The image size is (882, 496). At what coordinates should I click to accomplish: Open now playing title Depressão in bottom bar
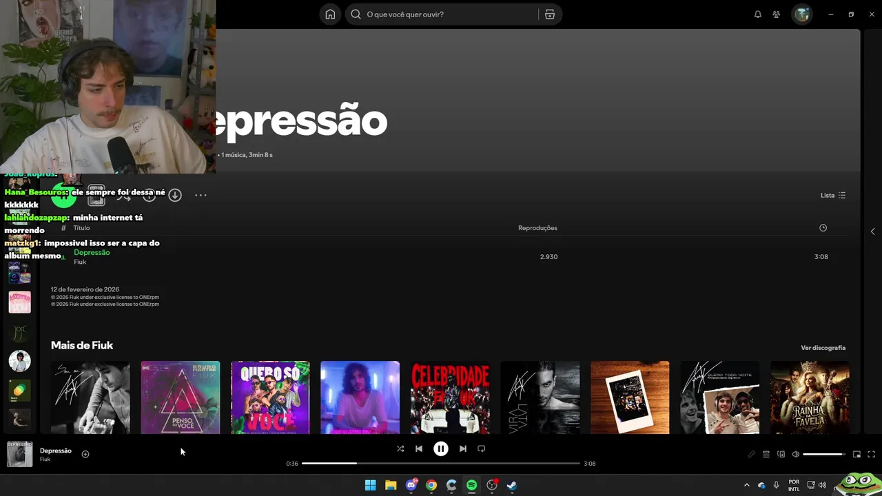56,451
